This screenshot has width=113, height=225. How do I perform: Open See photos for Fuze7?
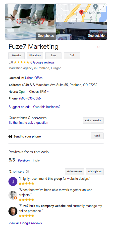[x=46, y=36]
